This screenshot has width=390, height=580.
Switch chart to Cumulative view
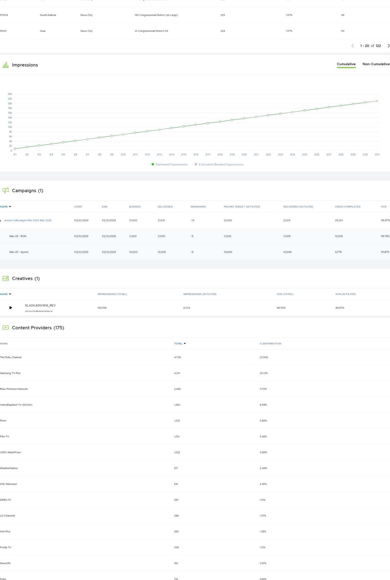pyautogui.click(x=346, y=64)
